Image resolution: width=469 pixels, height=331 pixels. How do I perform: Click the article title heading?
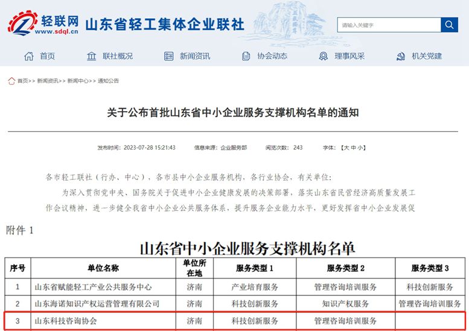pyautogui.click(x=233, y=112)
